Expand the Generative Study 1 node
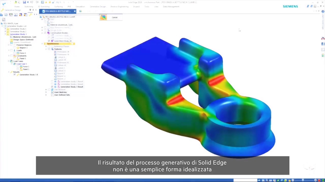This screenshot has height=182, width=325. coord(5,29)
